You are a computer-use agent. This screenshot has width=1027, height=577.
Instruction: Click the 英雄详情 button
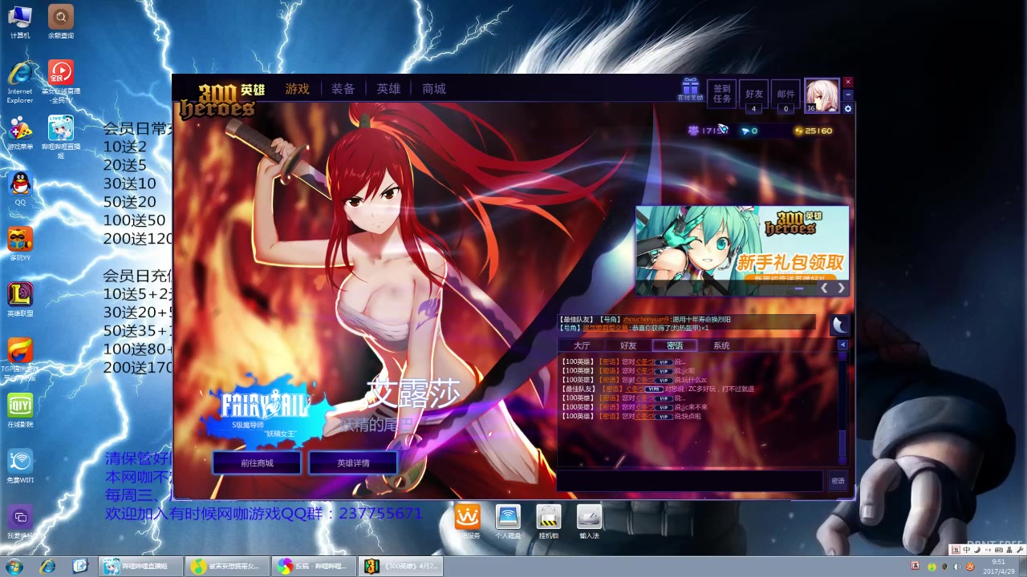tap(353, 463)
